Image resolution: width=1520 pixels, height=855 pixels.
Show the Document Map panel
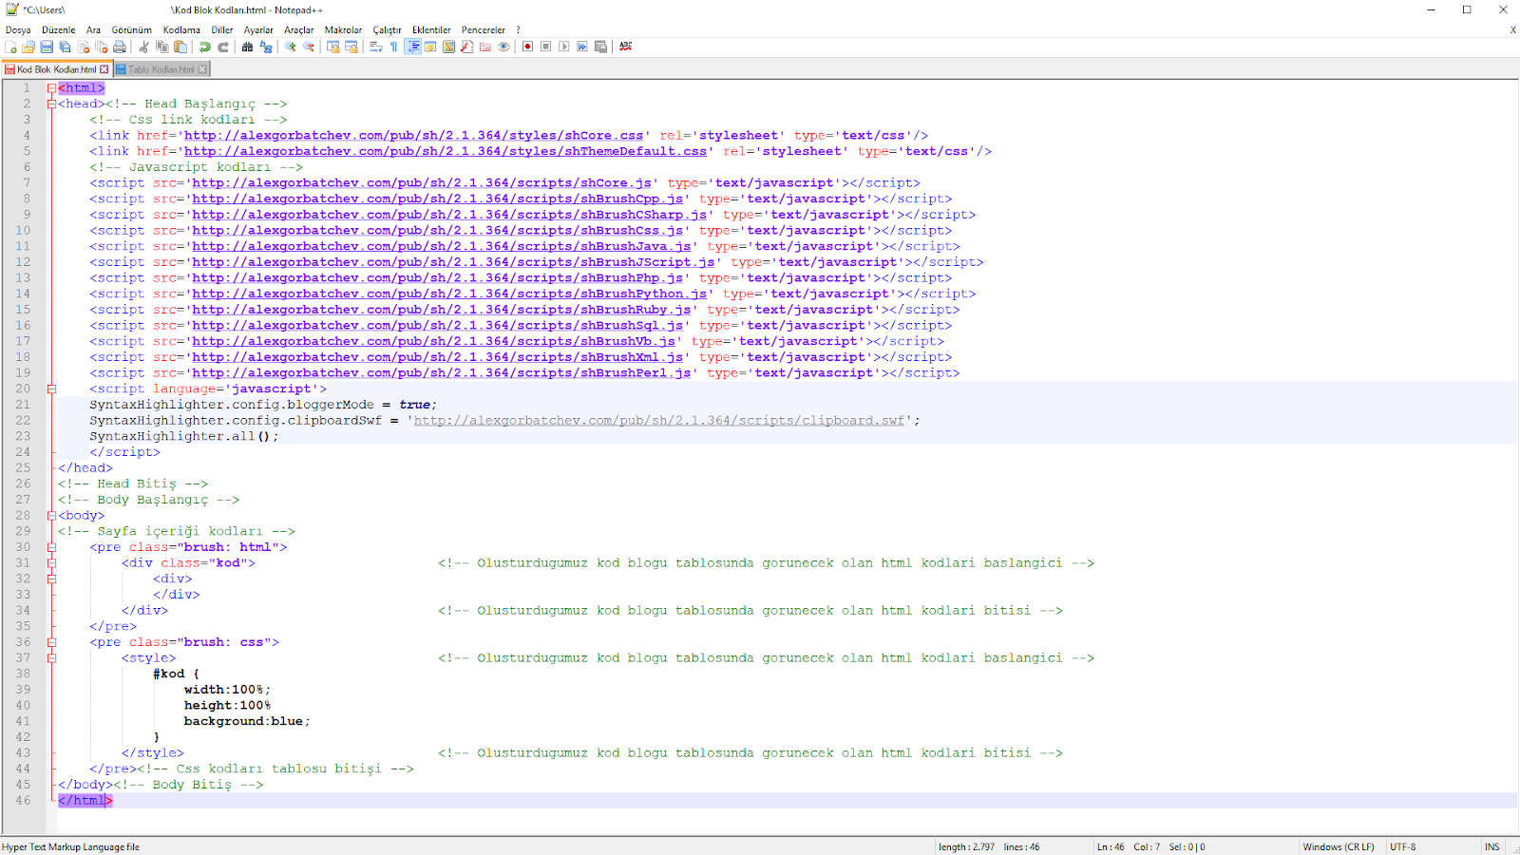pos(449,47)
